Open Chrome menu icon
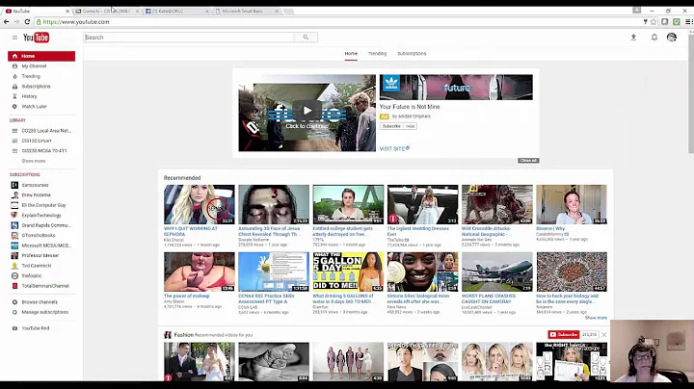This screenshot has width=694, height=389. point(688,21)
